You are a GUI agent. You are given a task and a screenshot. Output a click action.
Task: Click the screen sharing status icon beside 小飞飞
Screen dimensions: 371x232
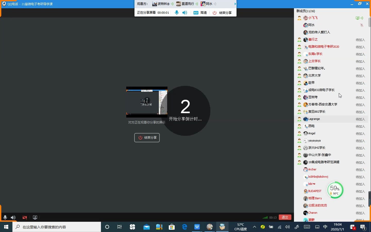pyautogui.click(x=358, y=18)
